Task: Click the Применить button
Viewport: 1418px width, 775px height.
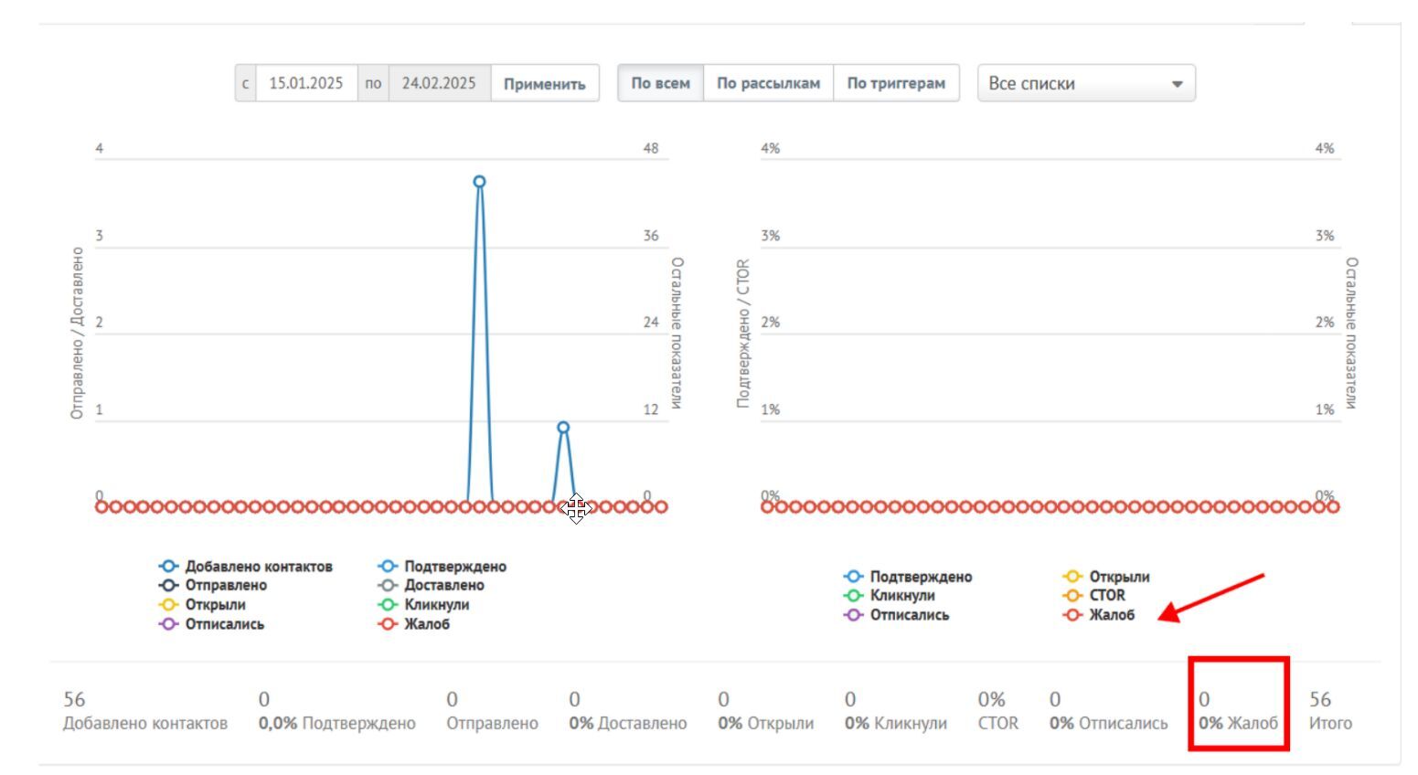Action: point(545,83)
